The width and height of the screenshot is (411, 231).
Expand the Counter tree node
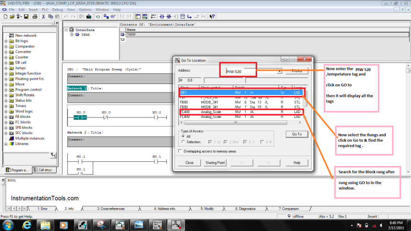pyautogui.click(x=6, y=57)
